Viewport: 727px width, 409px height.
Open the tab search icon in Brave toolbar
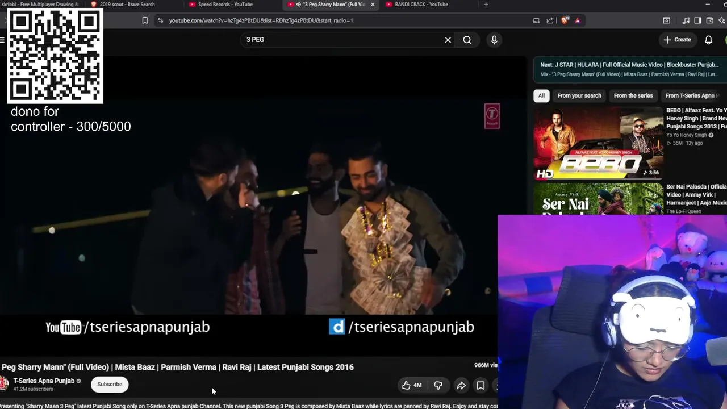pyautogui.click(x=667, y=20)
